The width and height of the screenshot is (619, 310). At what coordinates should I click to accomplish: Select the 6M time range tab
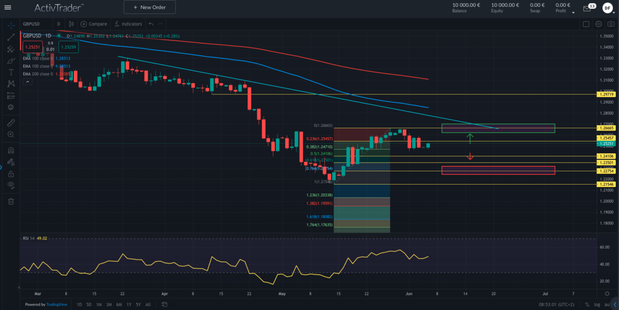pyautogui.click(x=119, y=304)
